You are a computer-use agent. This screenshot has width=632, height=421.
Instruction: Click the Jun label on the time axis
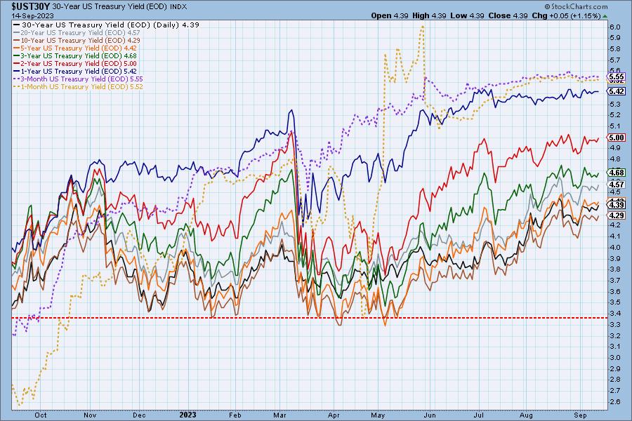(430, 415)
